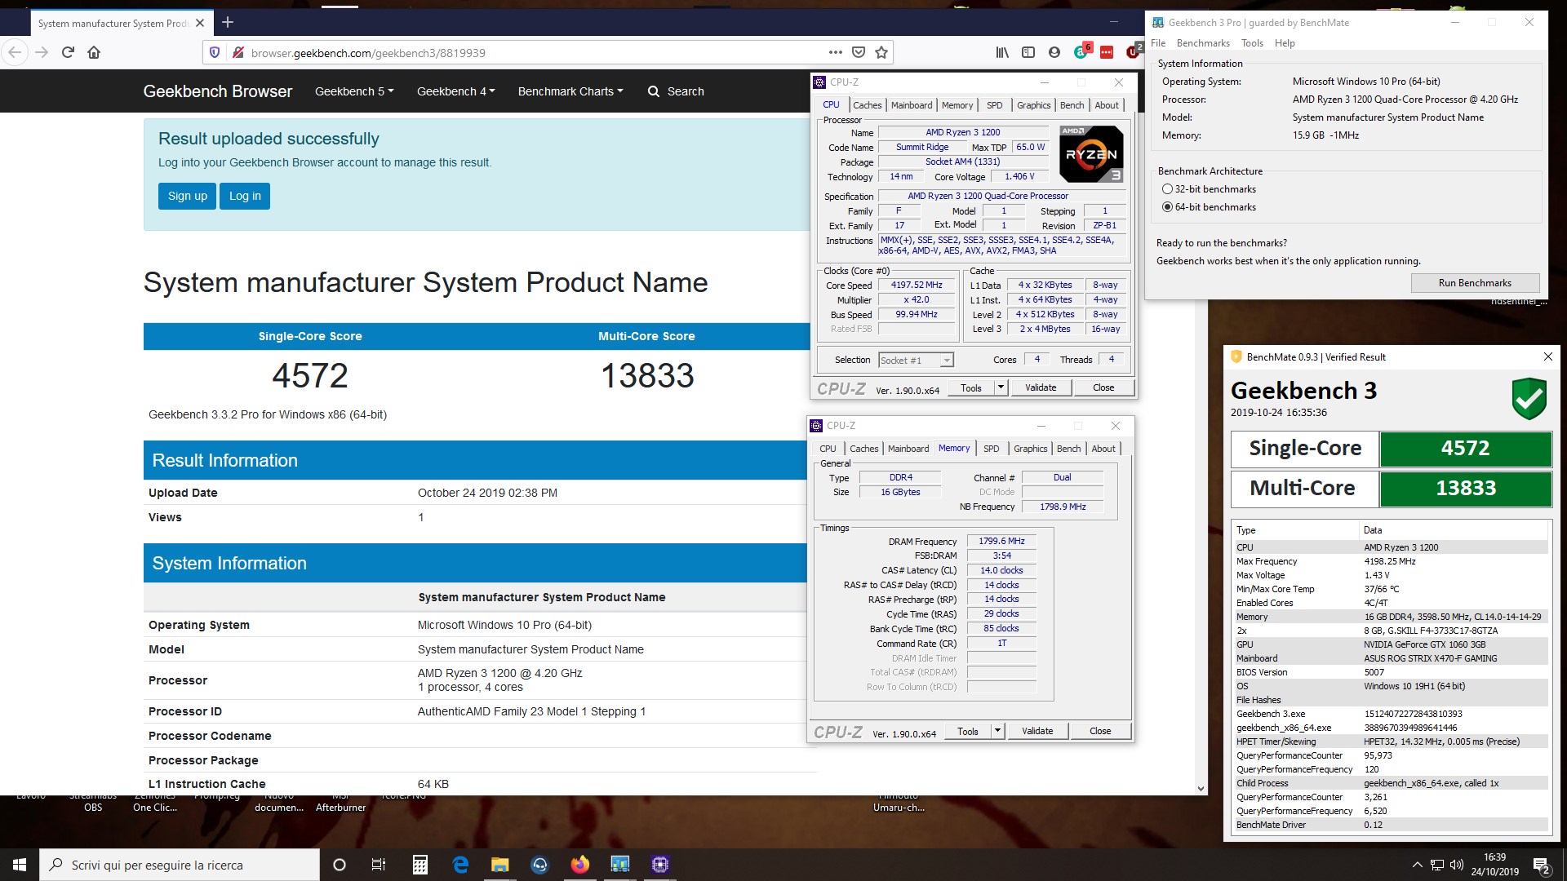Open Benchmarks menu in Geekbench 3 Pro
Screen dimensions: 1567x881
[x=1203, y=43]
